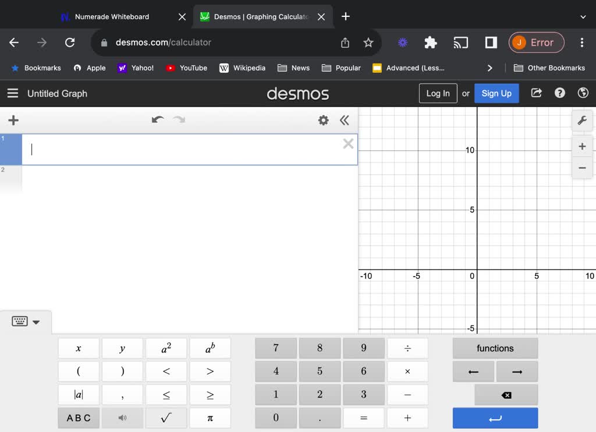
Task: Delete expression 1 with the X
Action: click(x=348, y=144)
